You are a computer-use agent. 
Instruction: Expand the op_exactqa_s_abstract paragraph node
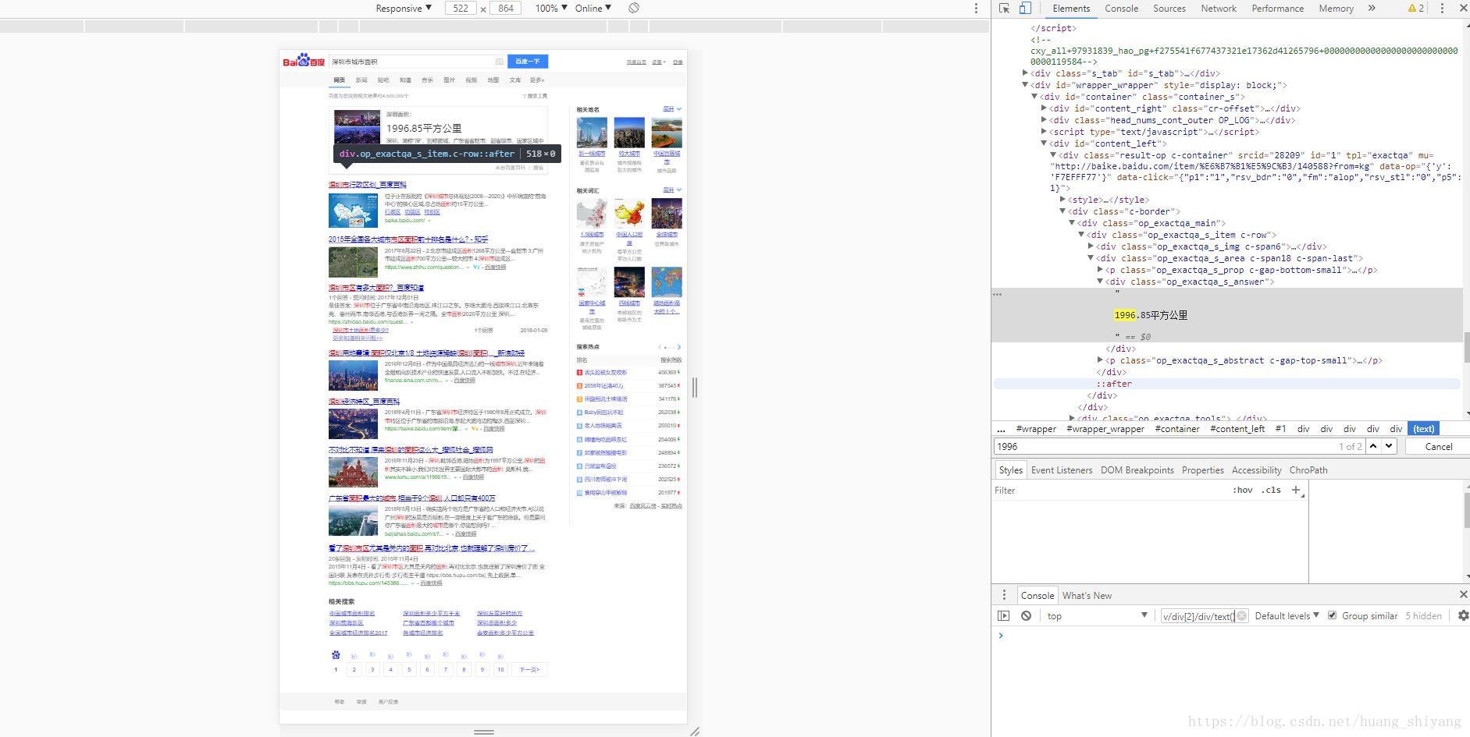coord(1100,360)
